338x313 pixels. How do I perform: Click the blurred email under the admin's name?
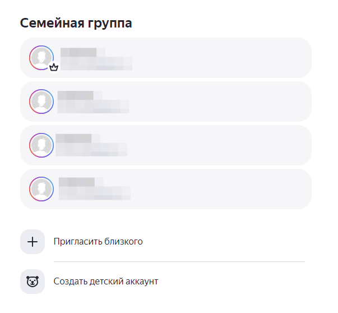click(x=96, y=63)
